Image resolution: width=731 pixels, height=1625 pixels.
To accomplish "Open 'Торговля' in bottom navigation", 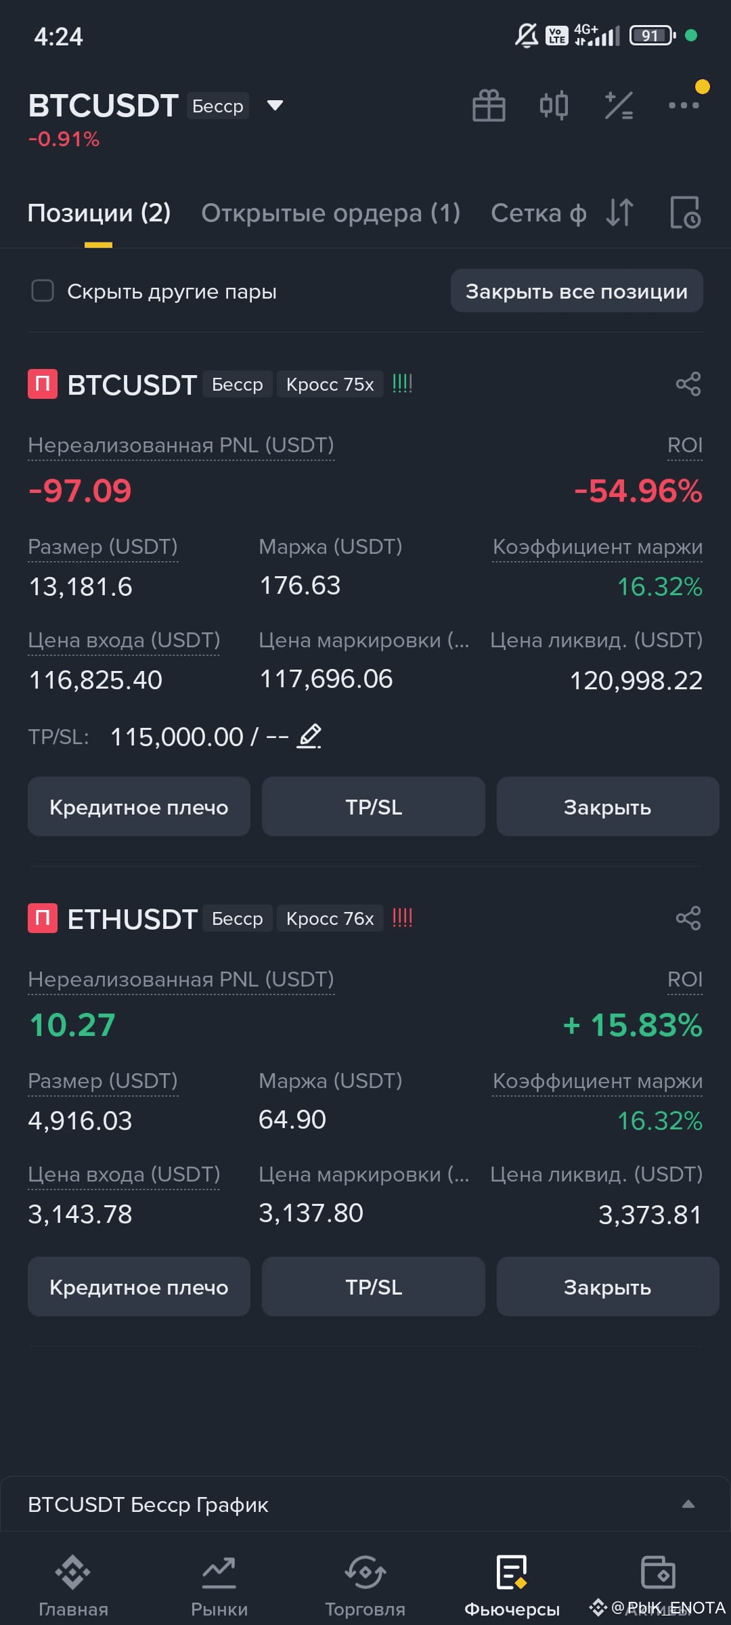I will click(x=365, y=1586).
